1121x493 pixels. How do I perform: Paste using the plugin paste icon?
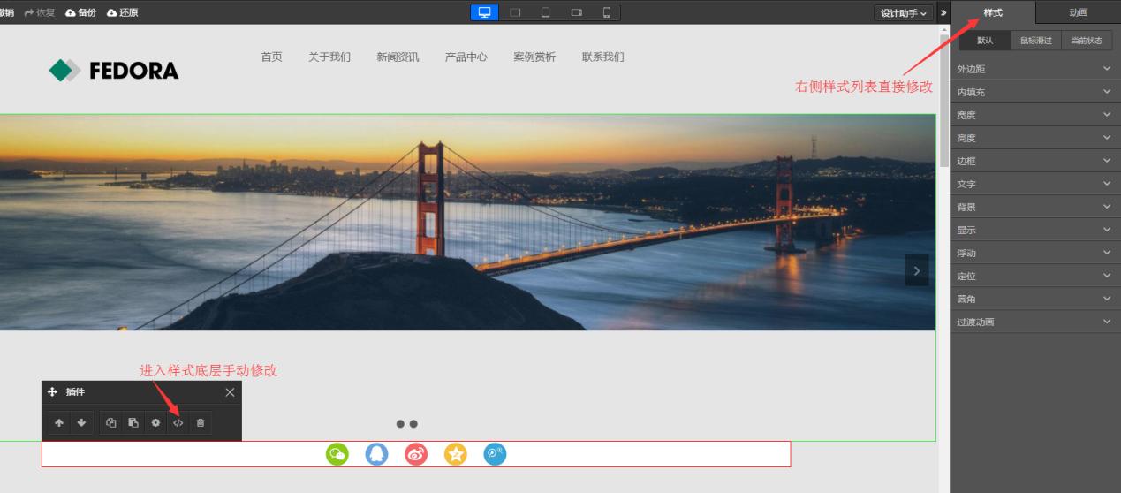click(133, 423)
